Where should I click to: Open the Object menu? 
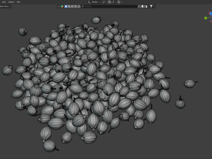[11, 2]
